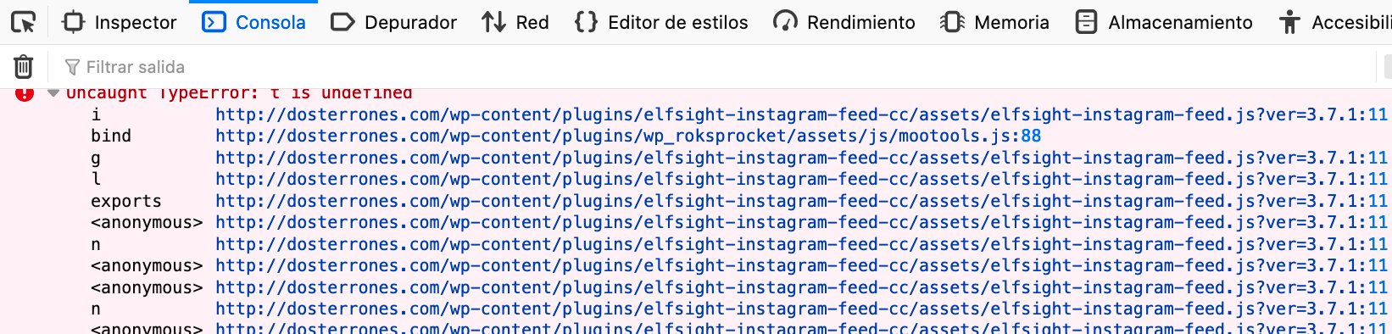Open source link for frame g
1392x334 pixels.
pyautogui.click(x=801, y=158)
